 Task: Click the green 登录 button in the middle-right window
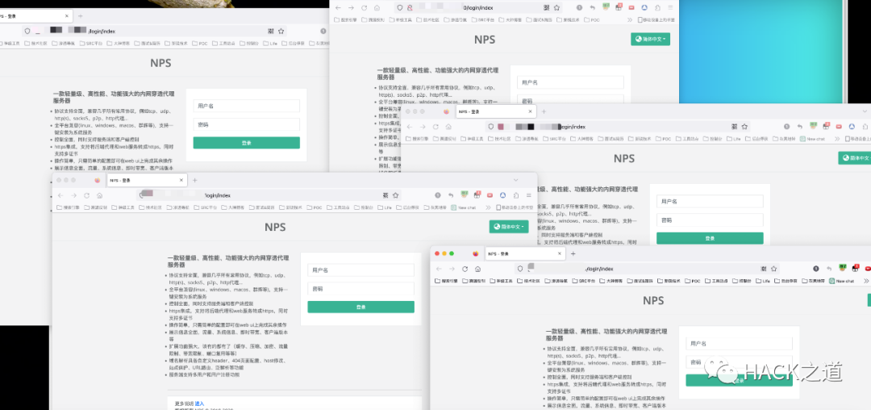click(x=710, y=238)
